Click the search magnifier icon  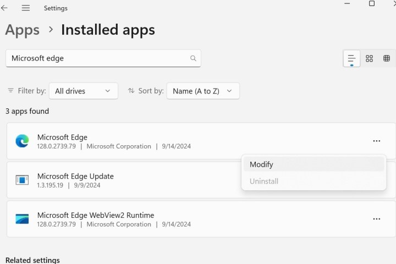tap(193, 58)
